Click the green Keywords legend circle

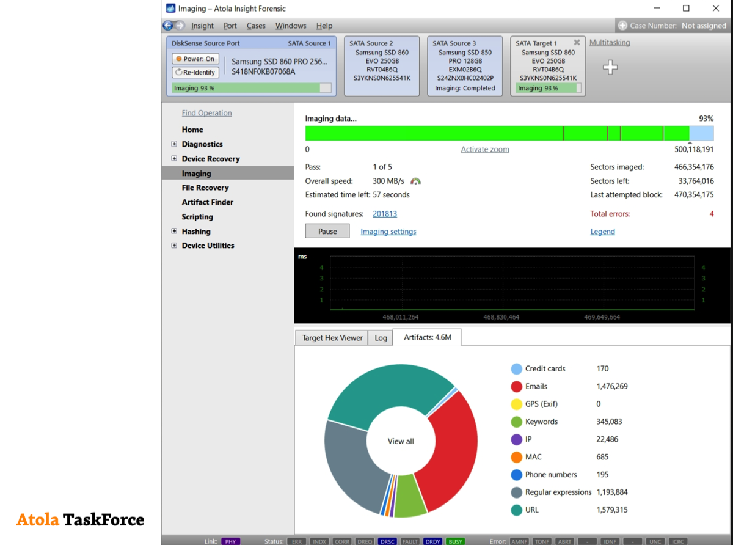(516, 422)
